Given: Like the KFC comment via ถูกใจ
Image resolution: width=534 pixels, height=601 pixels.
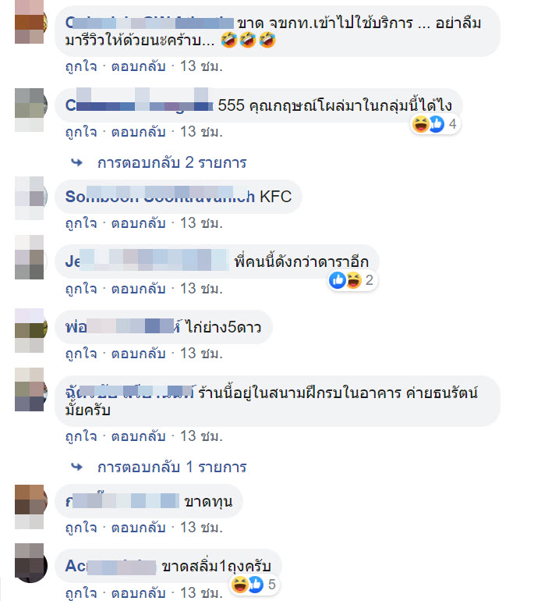Looking at the screenshot, I should pyautogui.click(x=81, y=223).
